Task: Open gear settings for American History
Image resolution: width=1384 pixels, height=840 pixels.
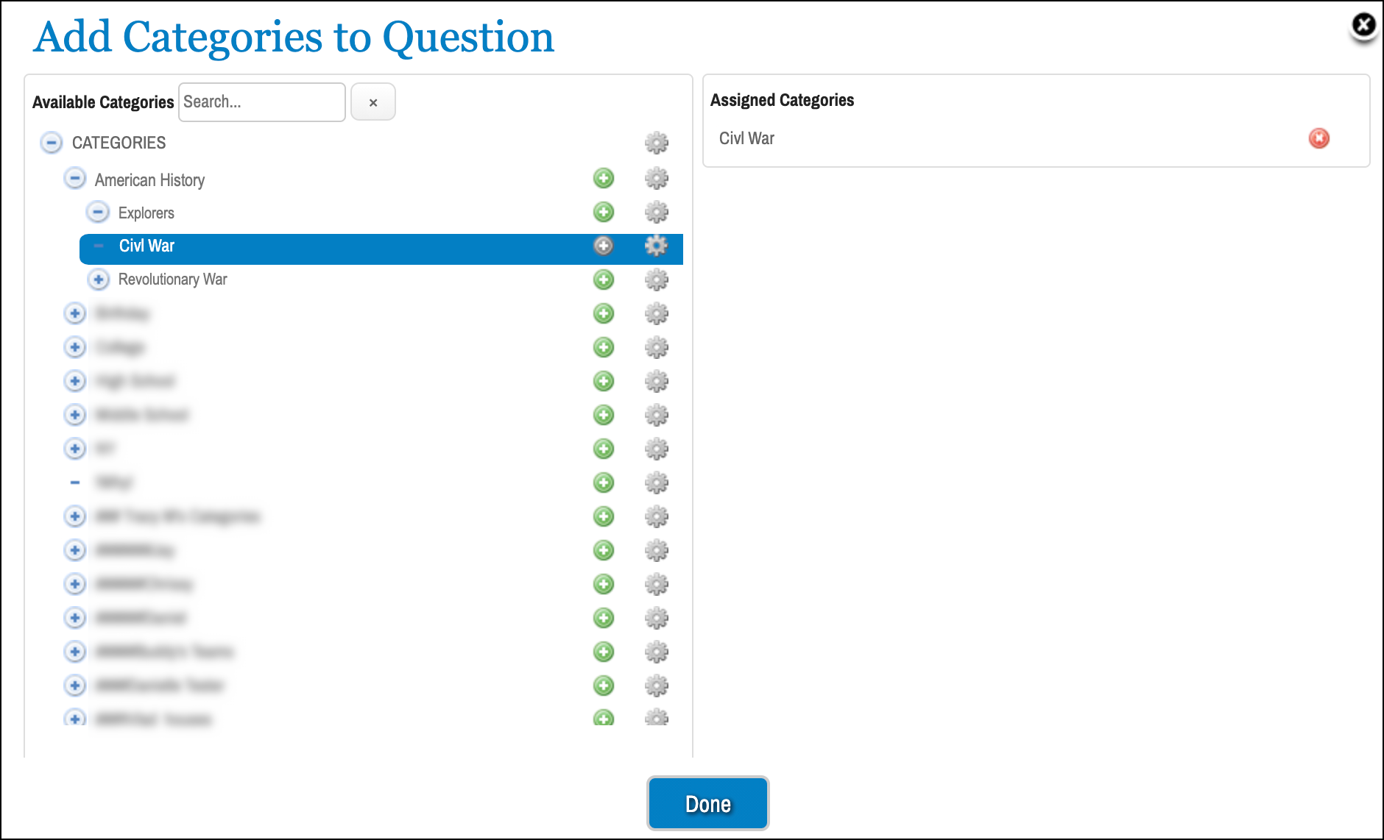Action: pyautogui.click(x=656, y=178)
